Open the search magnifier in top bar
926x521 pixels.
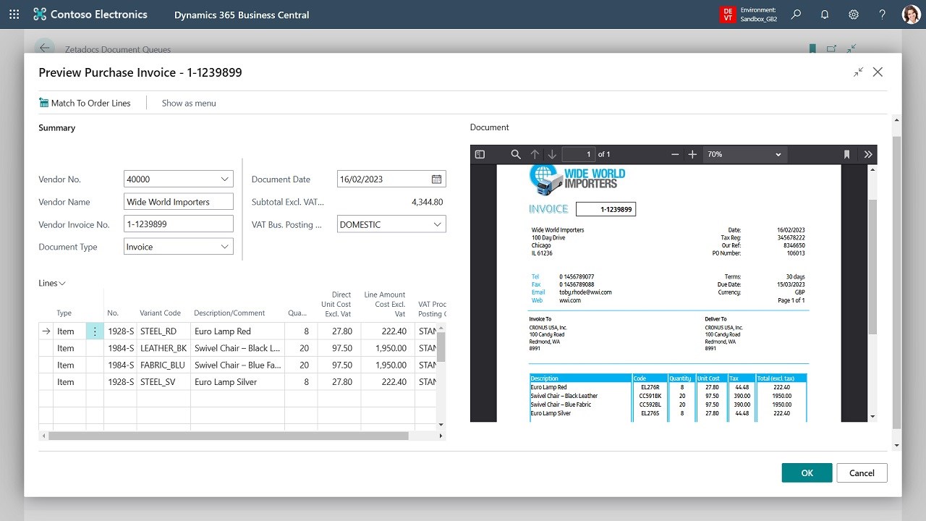[796, 14]
